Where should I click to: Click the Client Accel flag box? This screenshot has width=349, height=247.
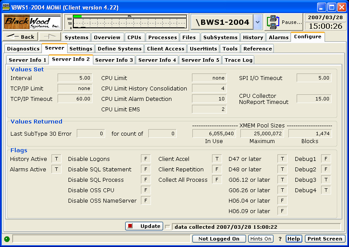[x=217, y=159]
